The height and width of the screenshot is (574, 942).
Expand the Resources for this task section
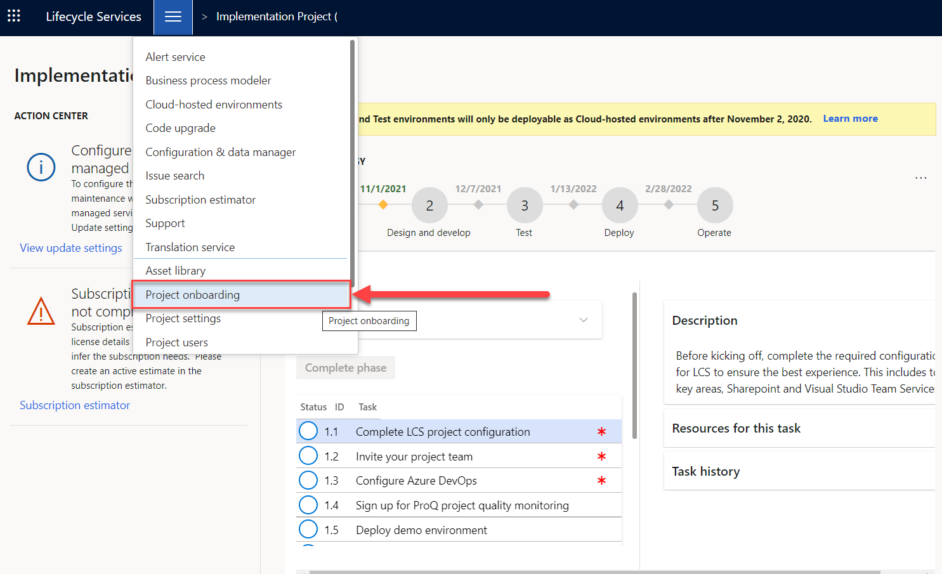pos(799,428)
